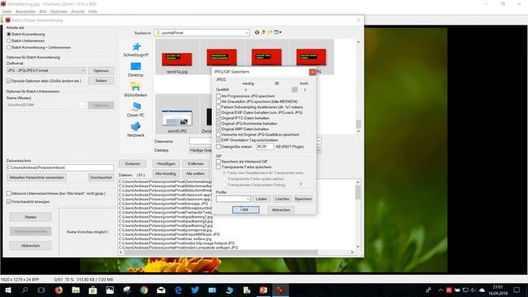This screenshot has width=528, height=297.
Task: Toggle 'EXIF-Orientation Tag zurücksetzen'
Action: (x=219, y=139)
